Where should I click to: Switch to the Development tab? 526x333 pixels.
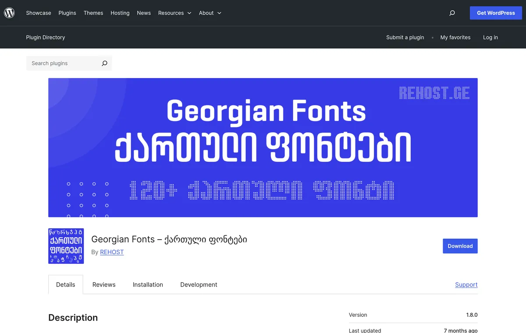pyautogui.click(x=199, y=284)
